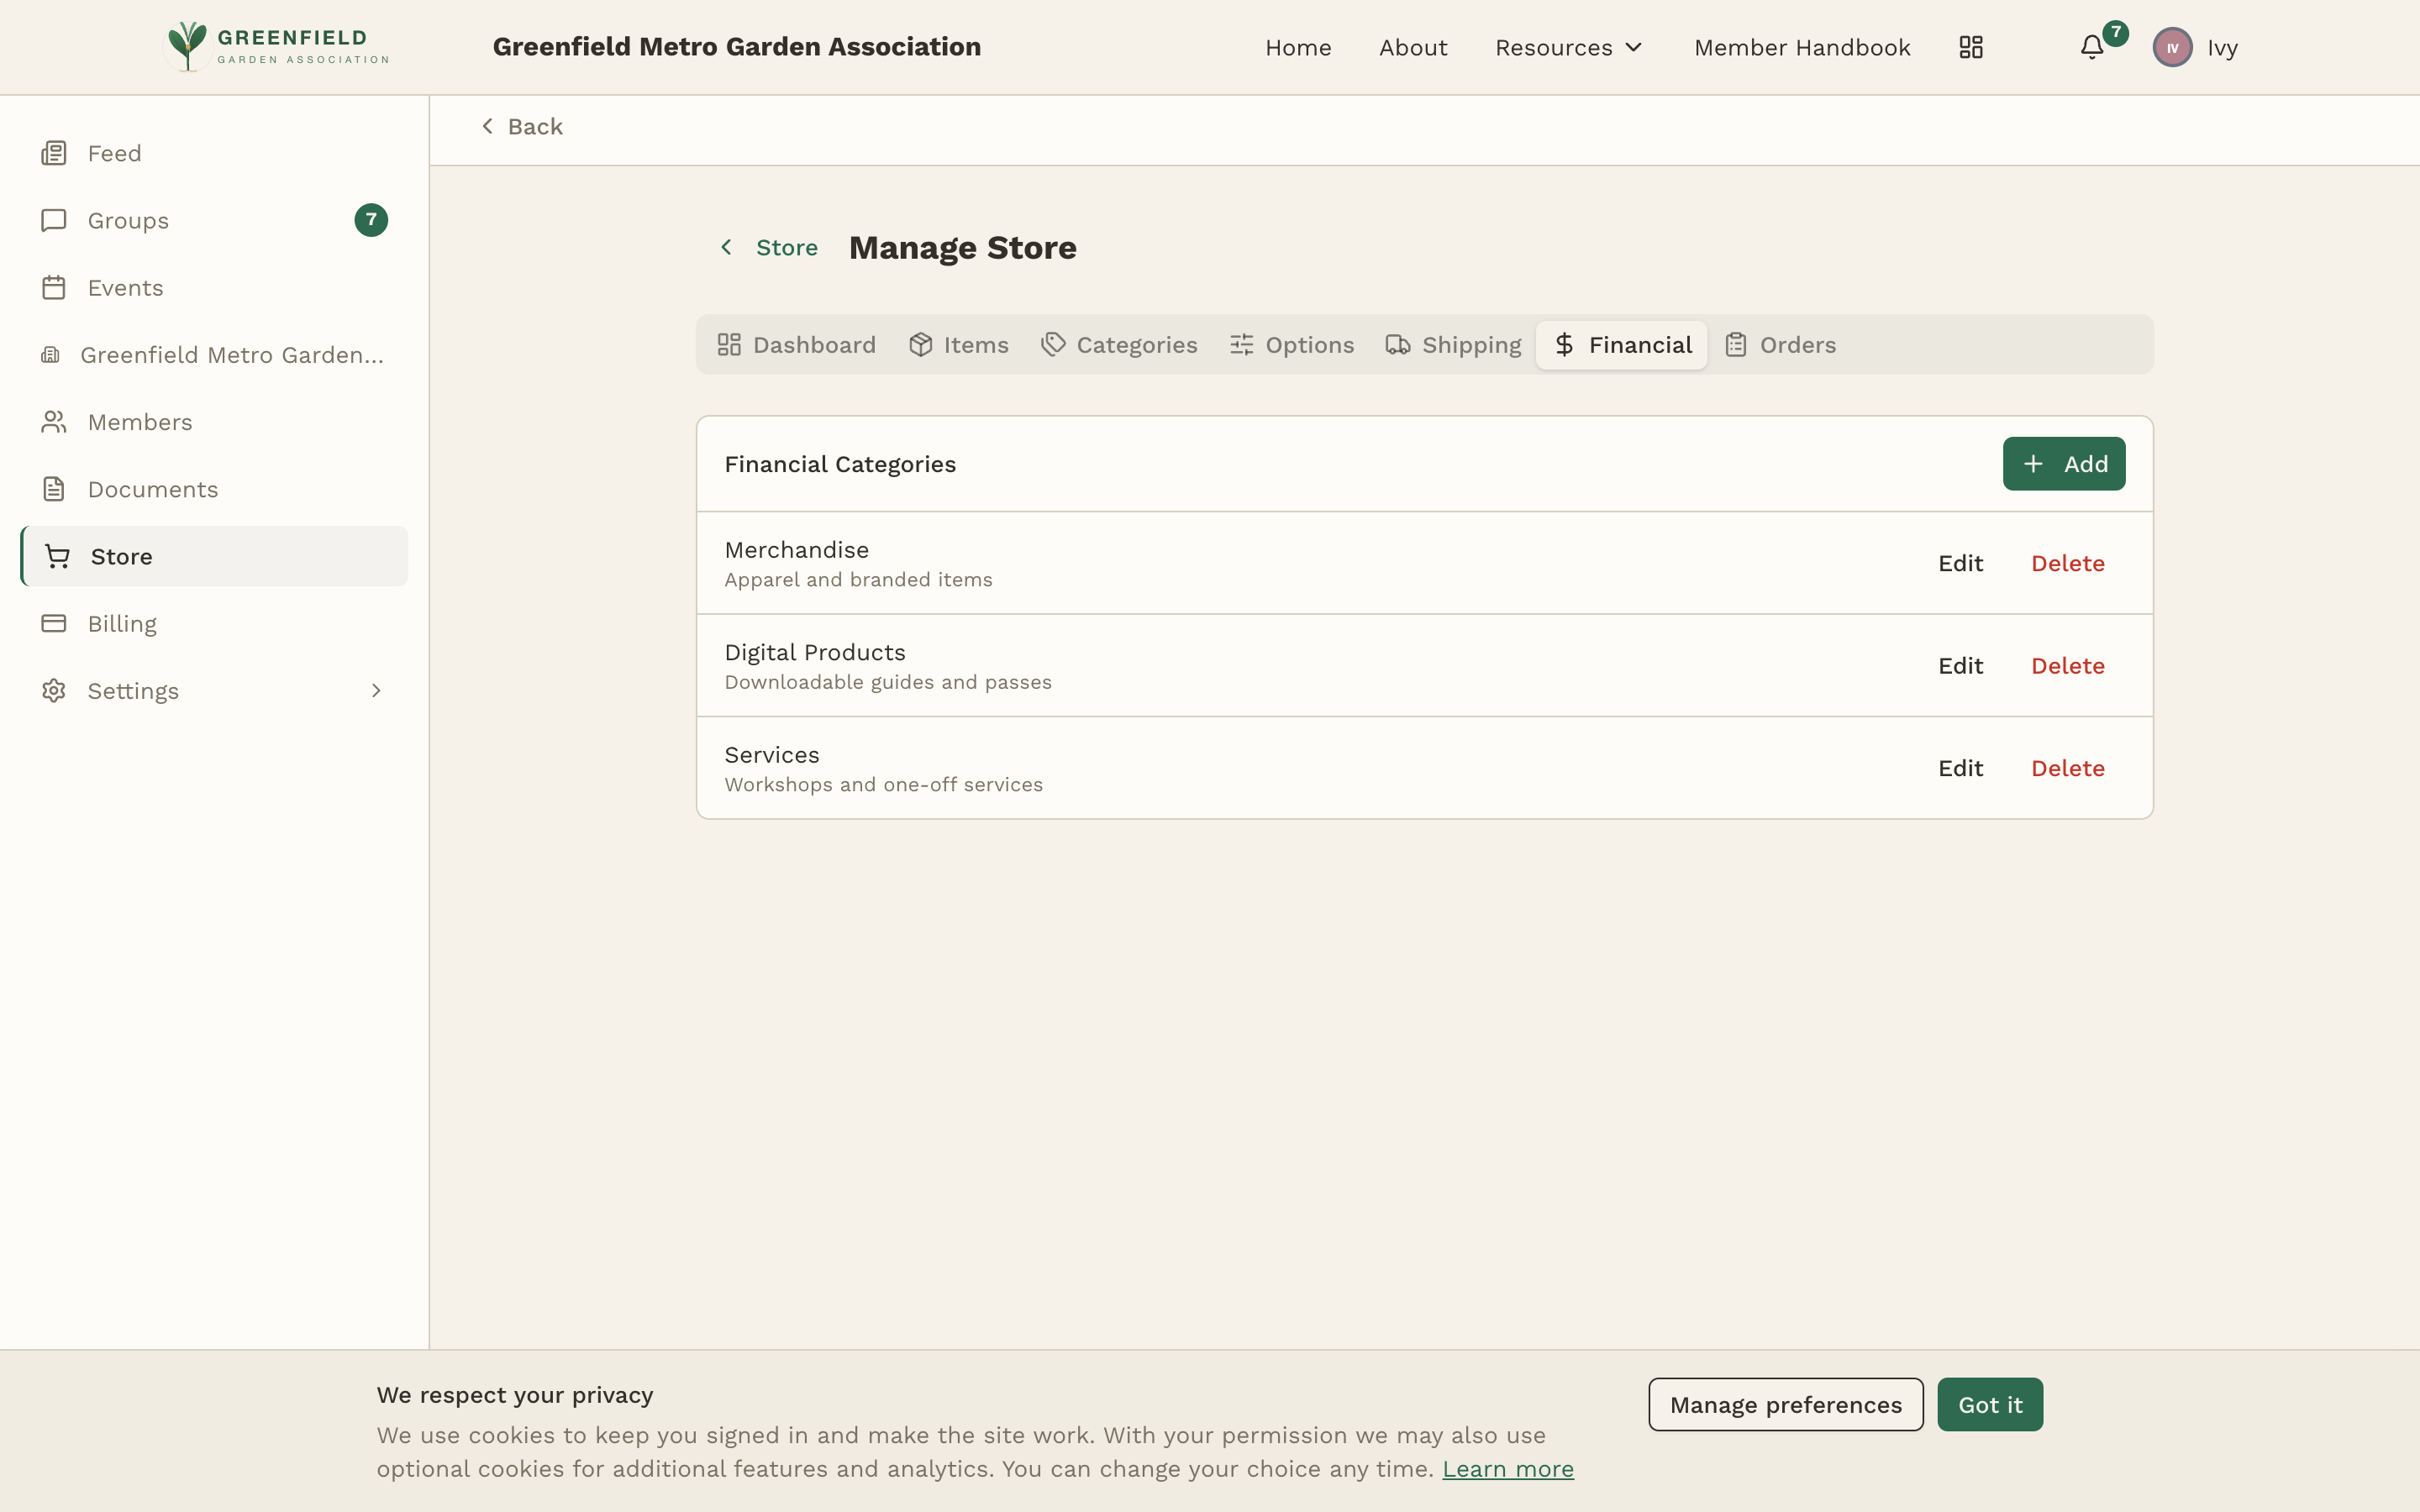
Task: Select the Shipping tab
Action: point(1454,345)
